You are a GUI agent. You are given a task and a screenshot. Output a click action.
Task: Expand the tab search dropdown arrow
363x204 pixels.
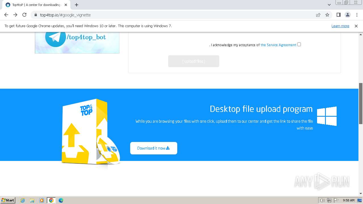coord(329,5)
